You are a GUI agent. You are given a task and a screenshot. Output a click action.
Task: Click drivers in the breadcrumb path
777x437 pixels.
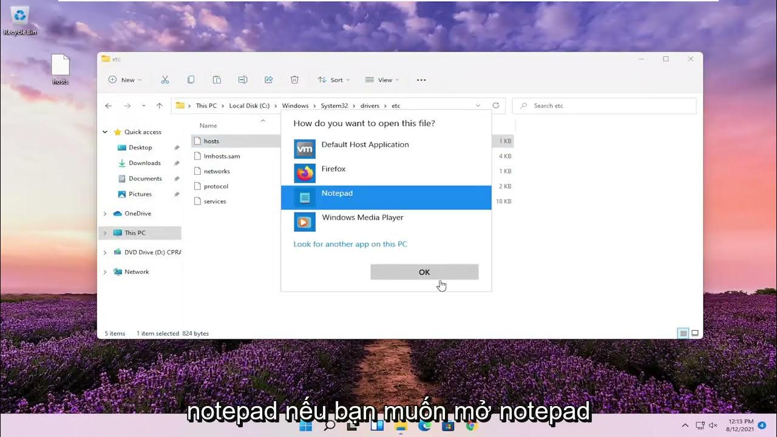click(x=370, y=106)
